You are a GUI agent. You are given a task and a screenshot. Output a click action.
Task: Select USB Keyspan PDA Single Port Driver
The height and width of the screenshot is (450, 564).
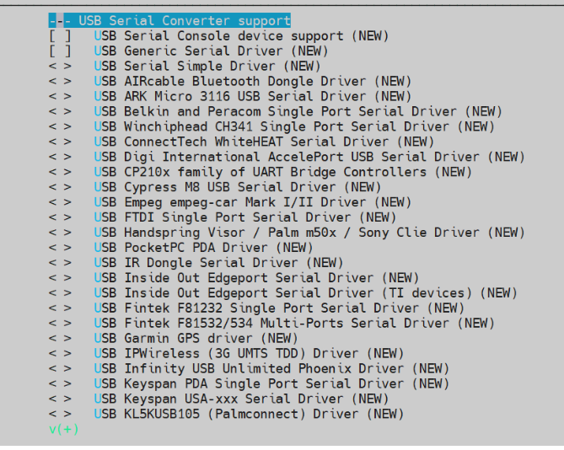point(271,383)
